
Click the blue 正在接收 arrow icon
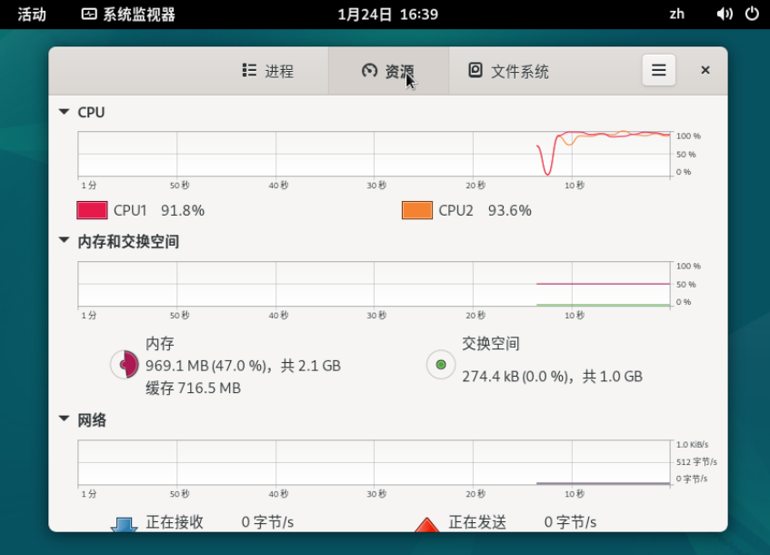tap(124, 524)
